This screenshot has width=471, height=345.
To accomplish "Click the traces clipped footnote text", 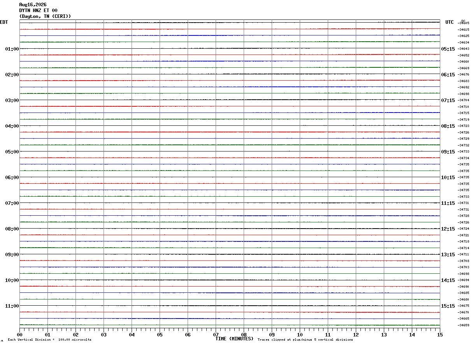I will click(305, 340).
